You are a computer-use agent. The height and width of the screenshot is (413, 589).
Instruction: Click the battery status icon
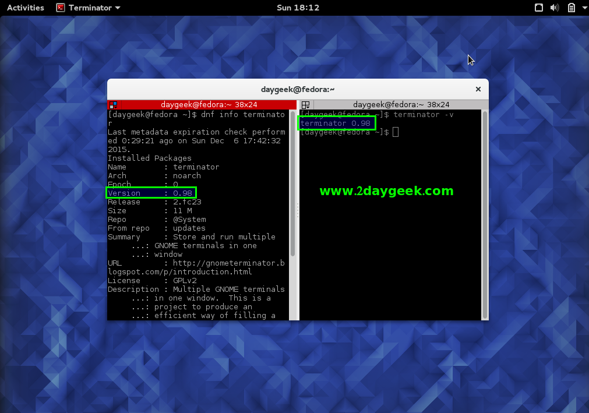point(571,8)
